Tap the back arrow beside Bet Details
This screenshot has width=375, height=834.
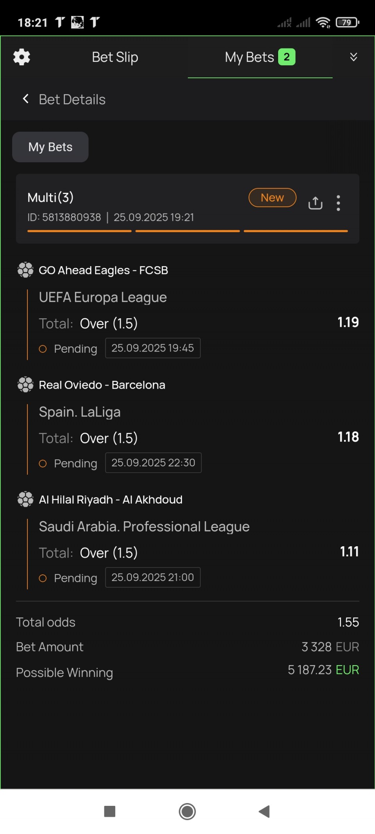(26, 99)
